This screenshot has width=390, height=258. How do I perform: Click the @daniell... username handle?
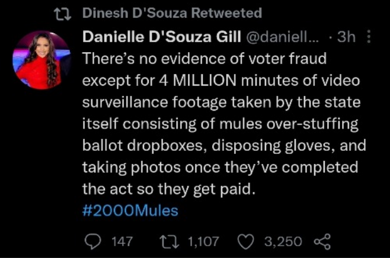point(283,37)
